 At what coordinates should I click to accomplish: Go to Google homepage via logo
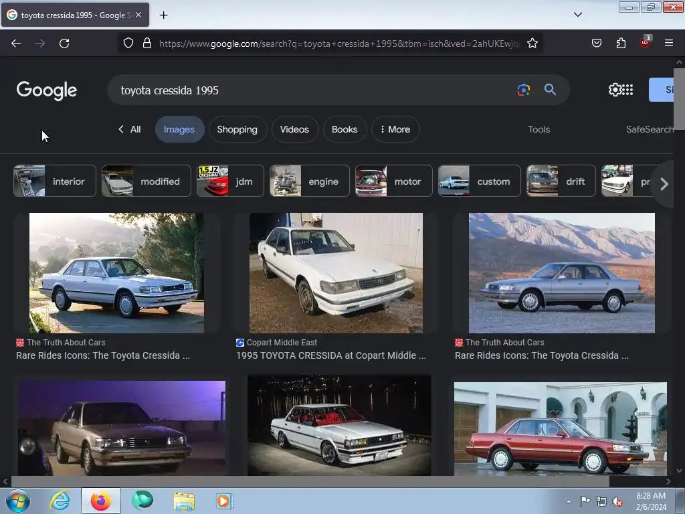[47, 90]
